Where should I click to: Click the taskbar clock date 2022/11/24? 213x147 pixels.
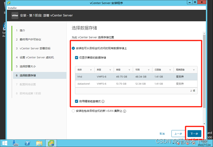click(x=204, y=145)
